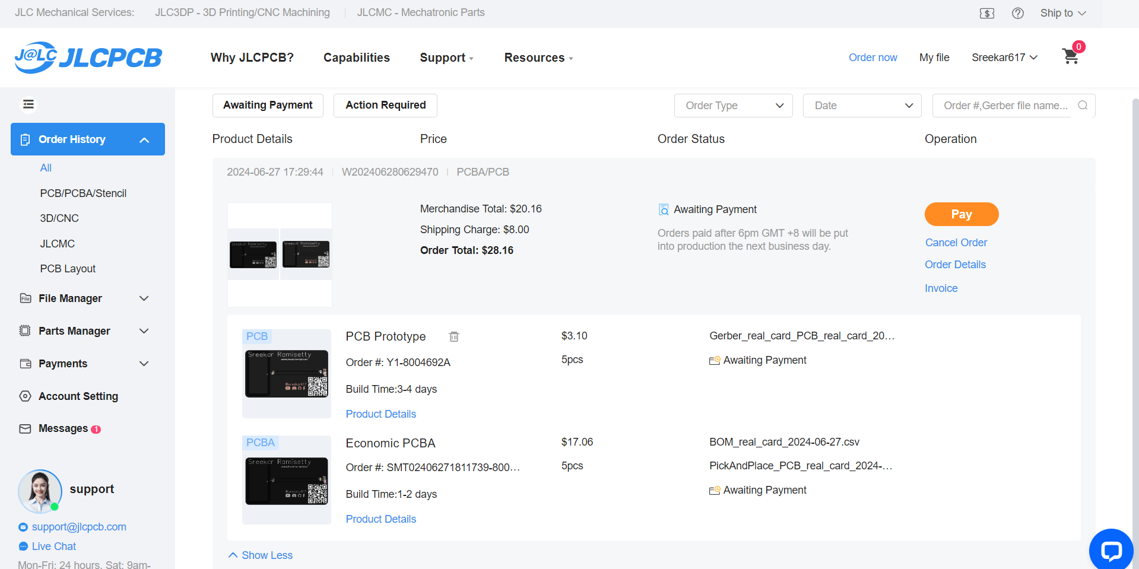Collapse order items with Show Less
Screen dimensions: 1139x569
coord(261,555)
